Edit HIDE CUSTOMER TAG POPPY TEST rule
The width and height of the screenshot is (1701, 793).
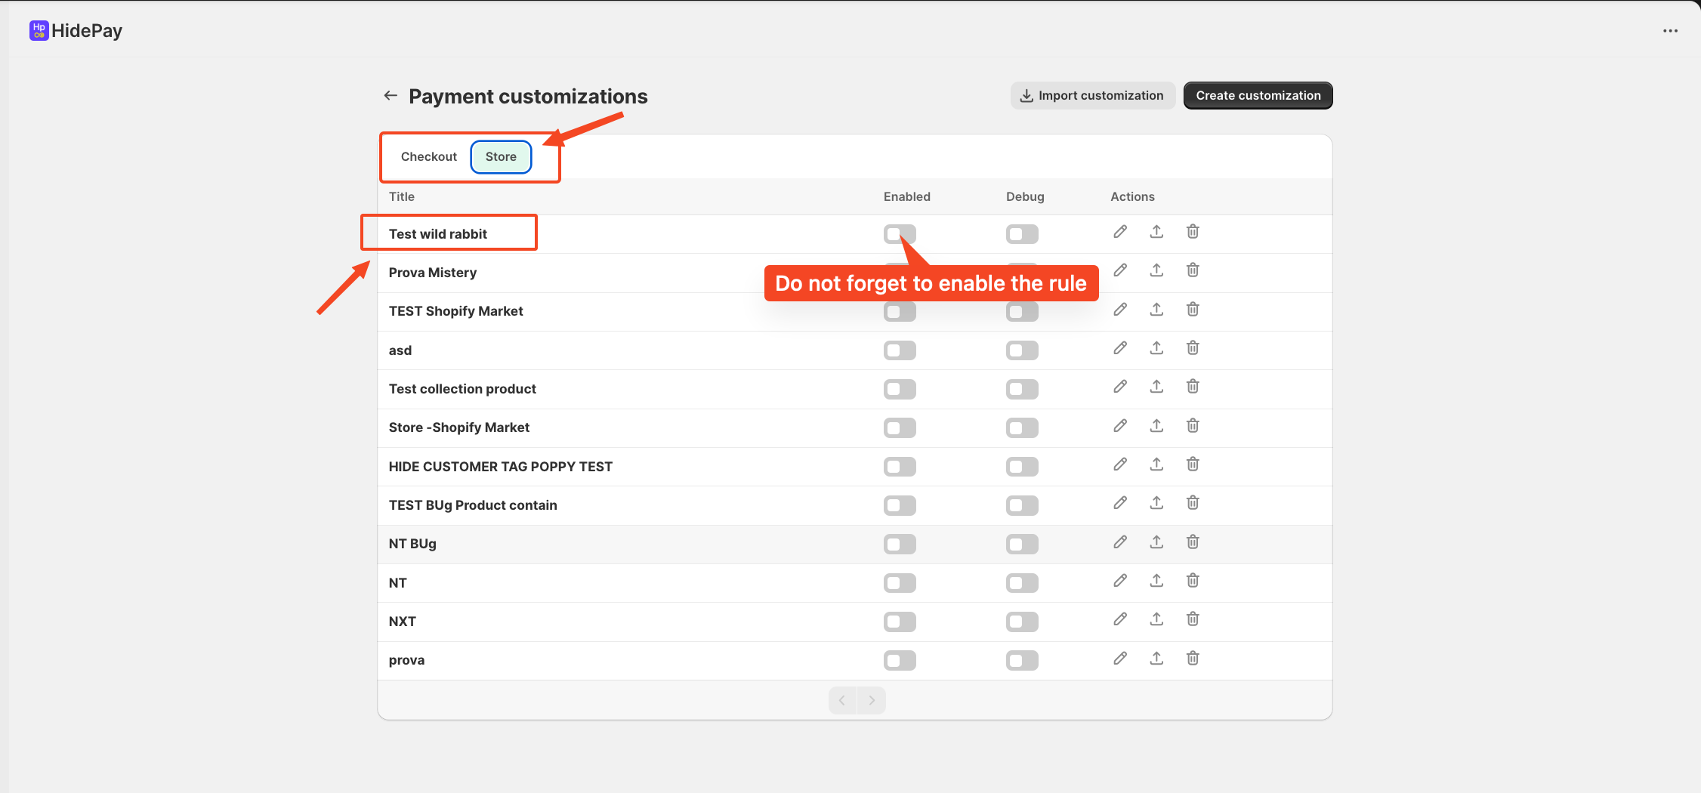click(x=1120, y=464)
